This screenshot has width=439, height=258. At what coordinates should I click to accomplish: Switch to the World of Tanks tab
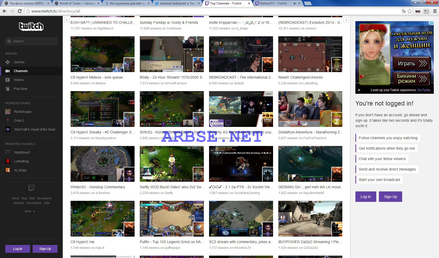click(77, 3)
